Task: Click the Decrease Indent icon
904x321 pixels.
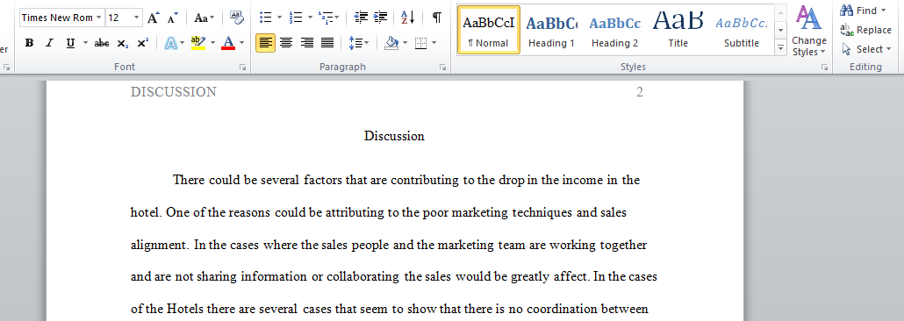Action: [x=361, y=18]
